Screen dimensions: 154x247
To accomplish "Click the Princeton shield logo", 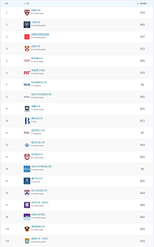I will tap(27, 229).
